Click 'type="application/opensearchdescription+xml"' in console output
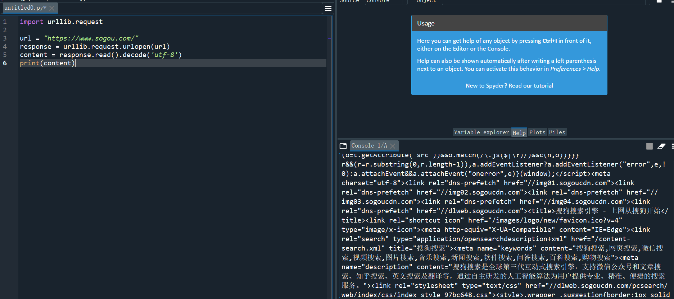This screenshot has width=674, height=299. tap(480, 239)
